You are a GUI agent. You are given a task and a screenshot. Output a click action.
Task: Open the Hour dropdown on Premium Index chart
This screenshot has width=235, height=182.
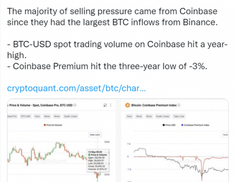point(129,116)
